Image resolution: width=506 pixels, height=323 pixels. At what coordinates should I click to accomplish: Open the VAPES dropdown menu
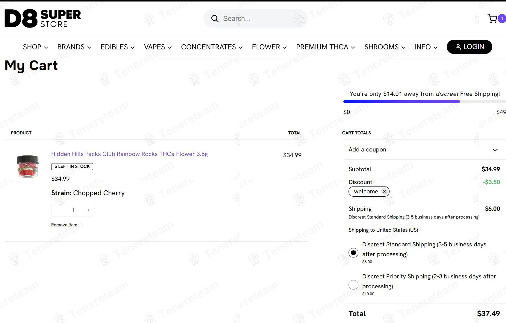click(x=158, y=47)
